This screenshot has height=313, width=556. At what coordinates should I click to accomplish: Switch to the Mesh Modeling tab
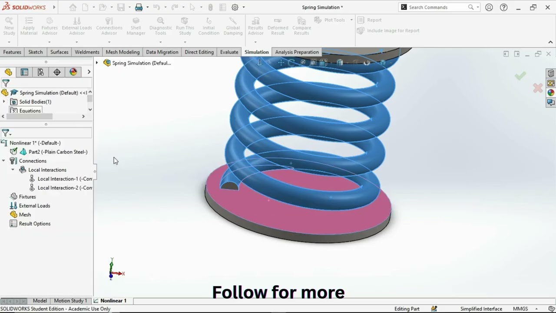122,52
